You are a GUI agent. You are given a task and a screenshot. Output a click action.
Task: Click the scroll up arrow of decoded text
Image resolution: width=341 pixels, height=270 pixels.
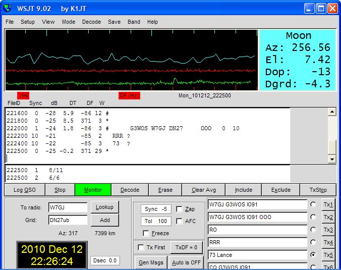click(332, 112)
